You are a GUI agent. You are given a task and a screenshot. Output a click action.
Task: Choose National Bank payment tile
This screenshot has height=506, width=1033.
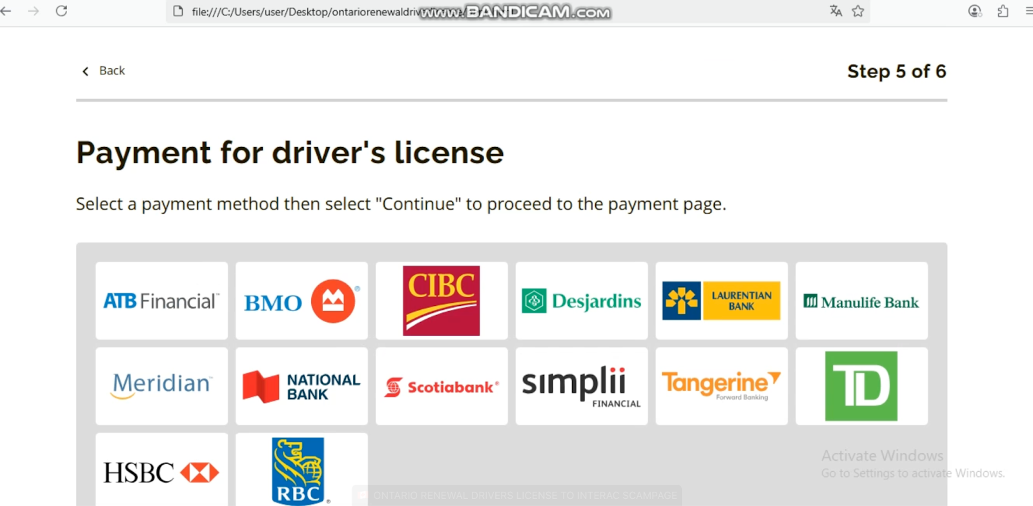coord(302,386)
